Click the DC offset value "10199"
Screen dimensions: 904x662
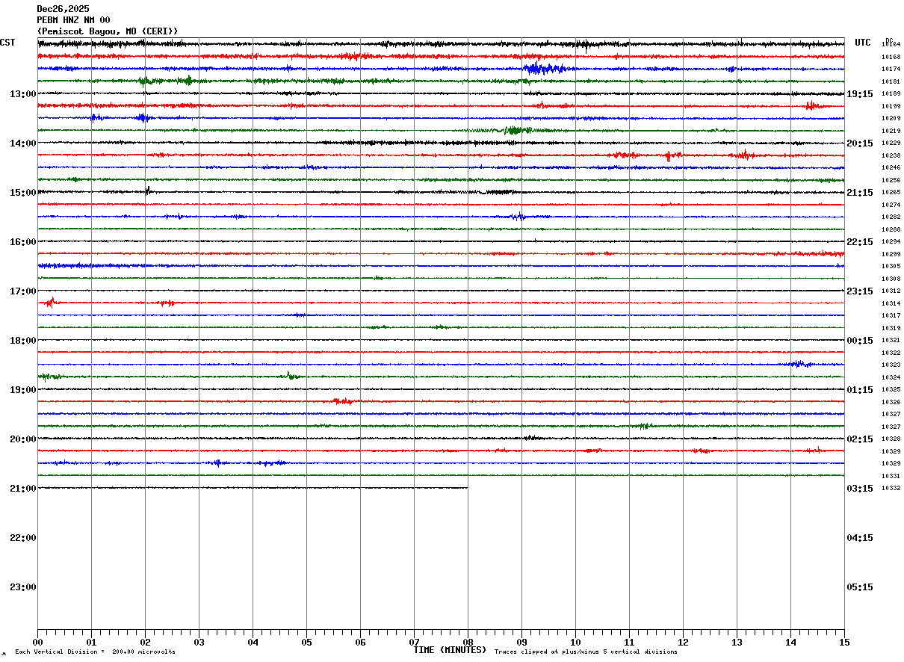(x=891, y=106)
